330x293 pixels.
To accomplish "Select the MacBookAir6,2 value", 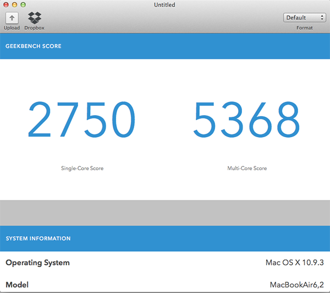I will (x=297, y=285).
